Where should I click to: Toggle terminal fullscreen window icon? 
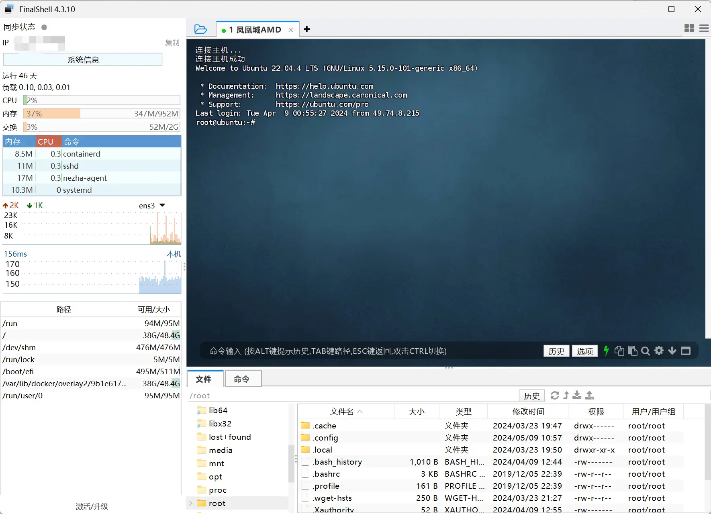click(686, 351)
